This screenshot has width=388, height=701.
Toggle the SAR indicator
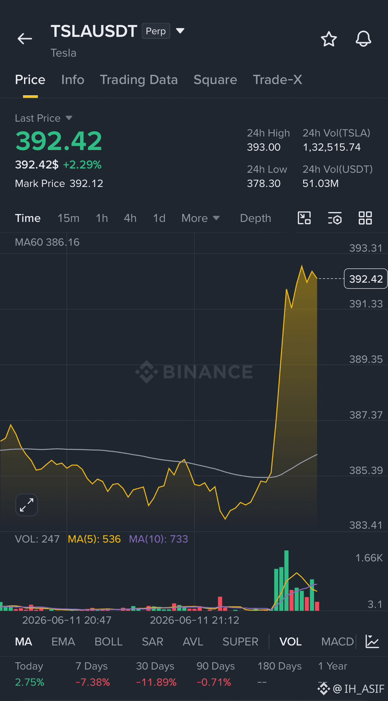(x=152, y=641)
